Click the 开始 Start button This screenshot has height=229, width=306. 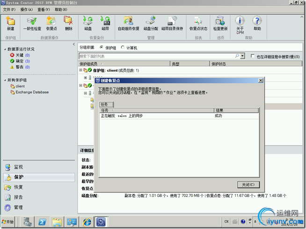(8, 222)
